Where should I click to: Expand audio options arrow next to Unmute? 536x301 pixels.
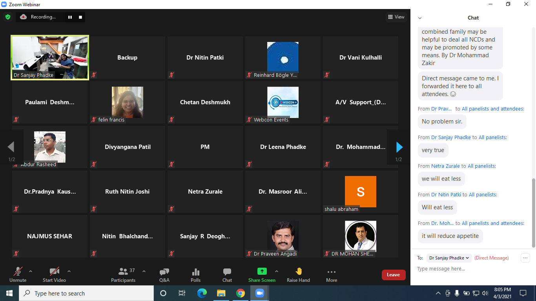click(31, 271)
